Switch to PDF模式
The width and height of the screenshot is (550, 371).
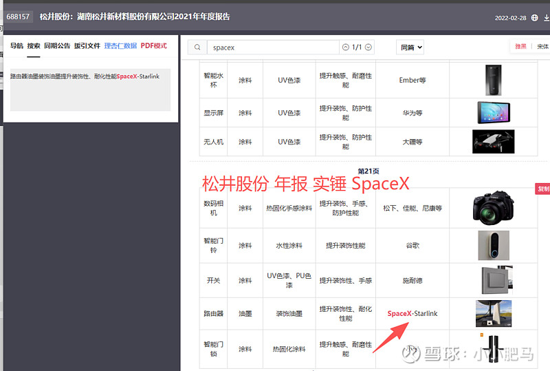(x=153, y=45)
